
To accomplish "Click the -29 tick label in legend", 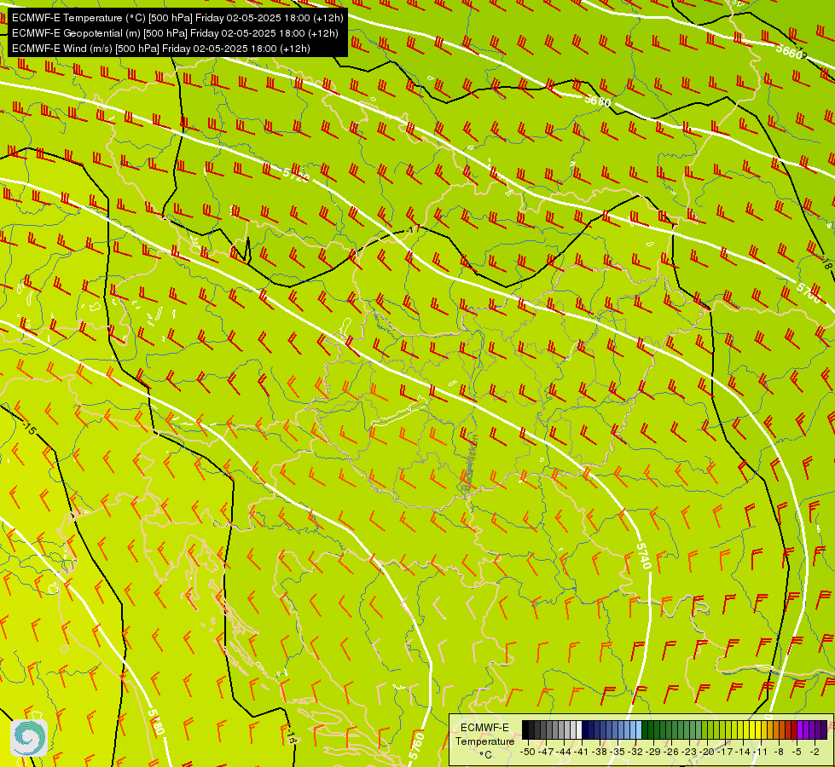I will coord(653,752).
